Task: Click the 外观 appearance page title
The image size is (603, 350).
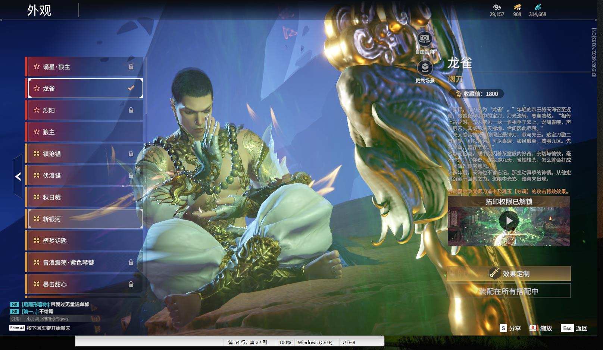Action: click(39, 10)
